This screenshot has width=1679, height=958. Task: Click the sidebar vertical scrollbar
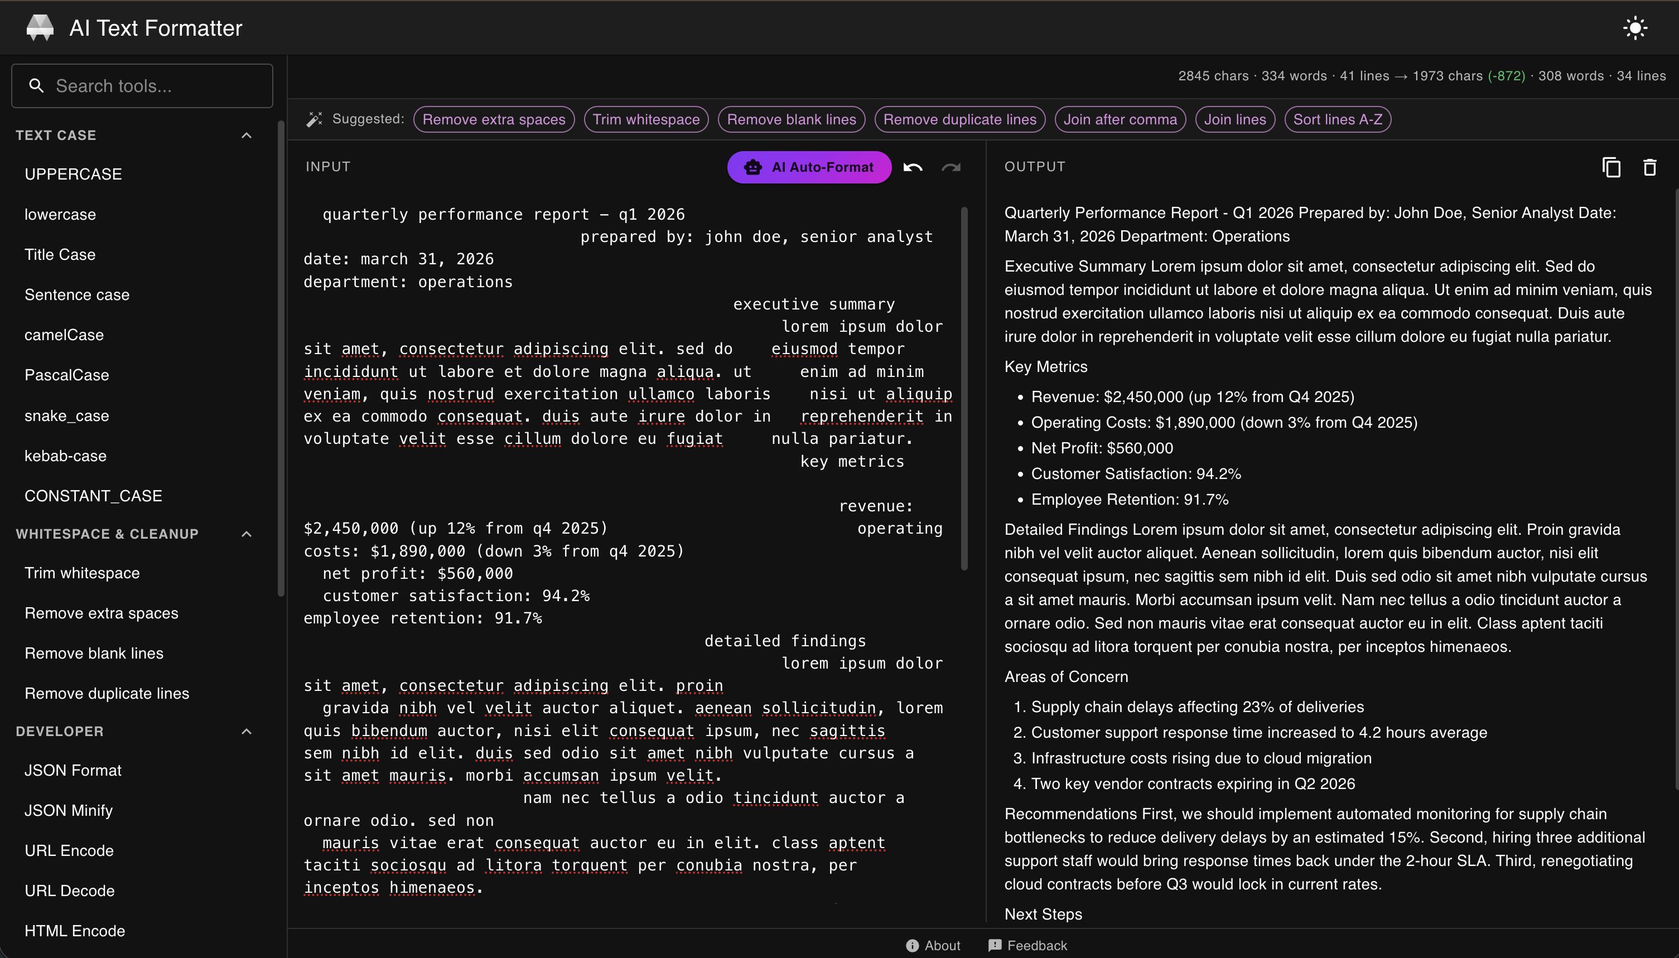(281, 359)
